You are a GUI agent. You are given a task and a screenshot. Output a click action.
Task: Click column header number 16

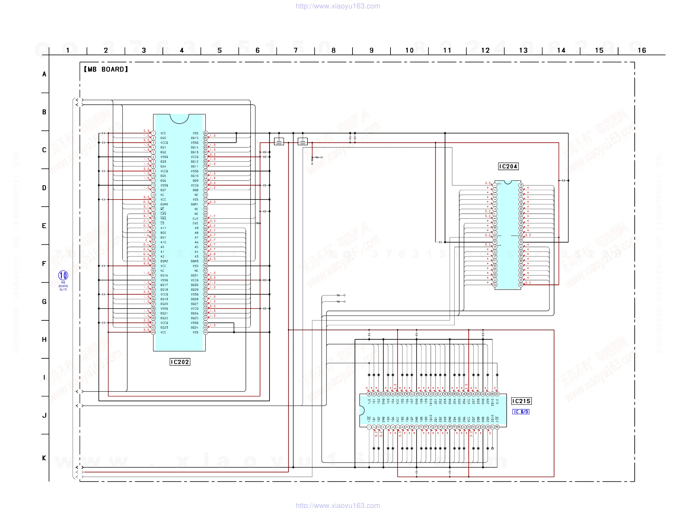tap(642, 50)
